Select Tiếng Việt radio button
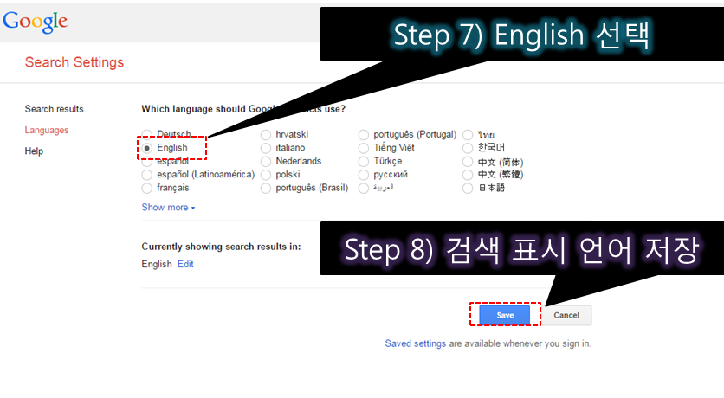 [364, 148]
